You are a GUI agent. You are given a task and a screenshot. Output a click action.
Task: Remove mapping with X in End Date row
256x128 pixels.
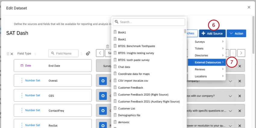pos(240,66)
